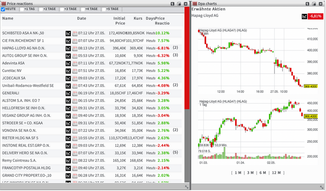Click the red -6,81% badge
This screenshot has width=326, height=191.
click(x=315, y=16)
